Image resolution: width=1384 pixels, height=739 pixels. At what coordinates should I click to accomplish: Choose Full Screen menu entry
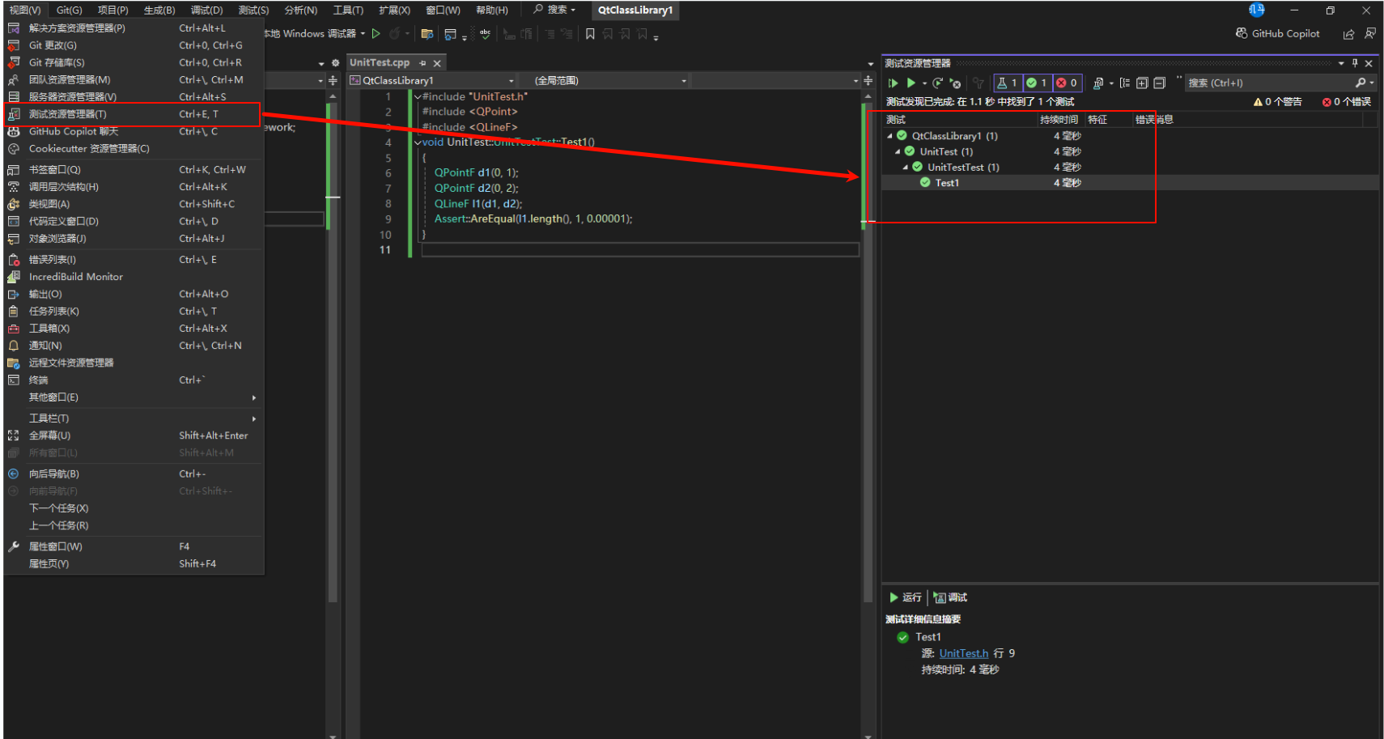pos(134,435)
